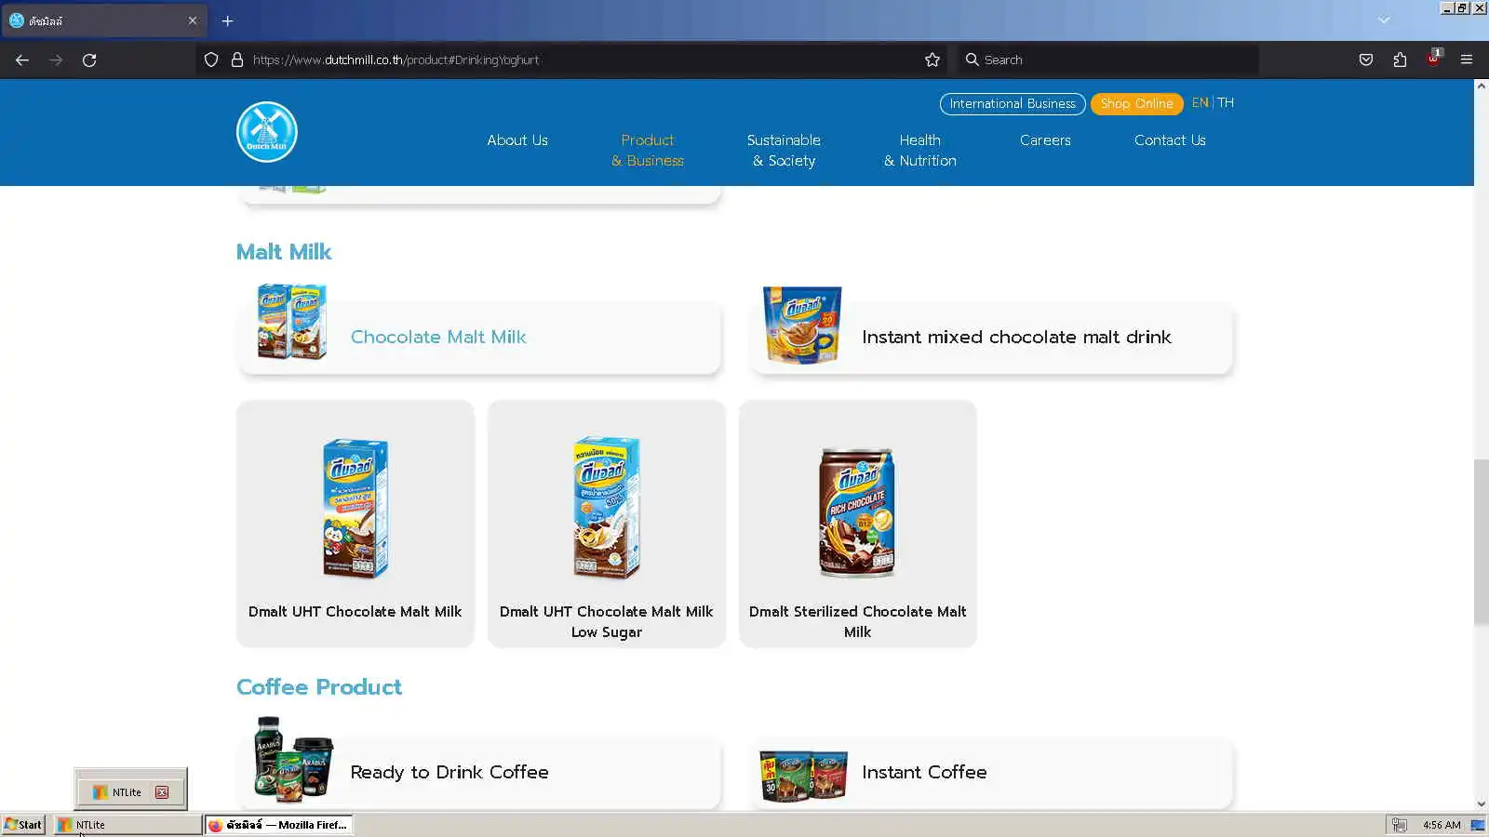
Task: Click 'Dmalt UHT Chocolate Malt Milk' product name
Action: (x=355, y=612)
